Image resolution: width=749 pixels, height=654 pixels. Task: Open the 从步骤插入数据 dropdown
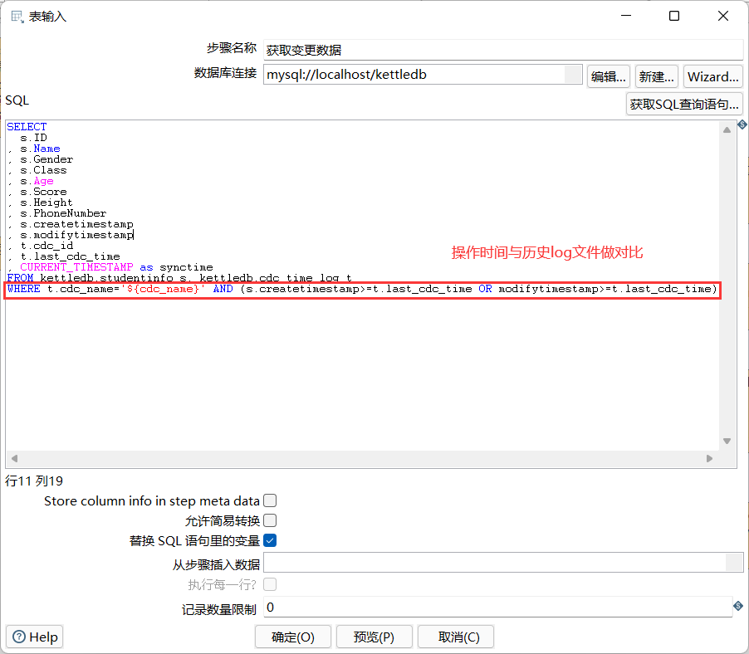[734, 563]
